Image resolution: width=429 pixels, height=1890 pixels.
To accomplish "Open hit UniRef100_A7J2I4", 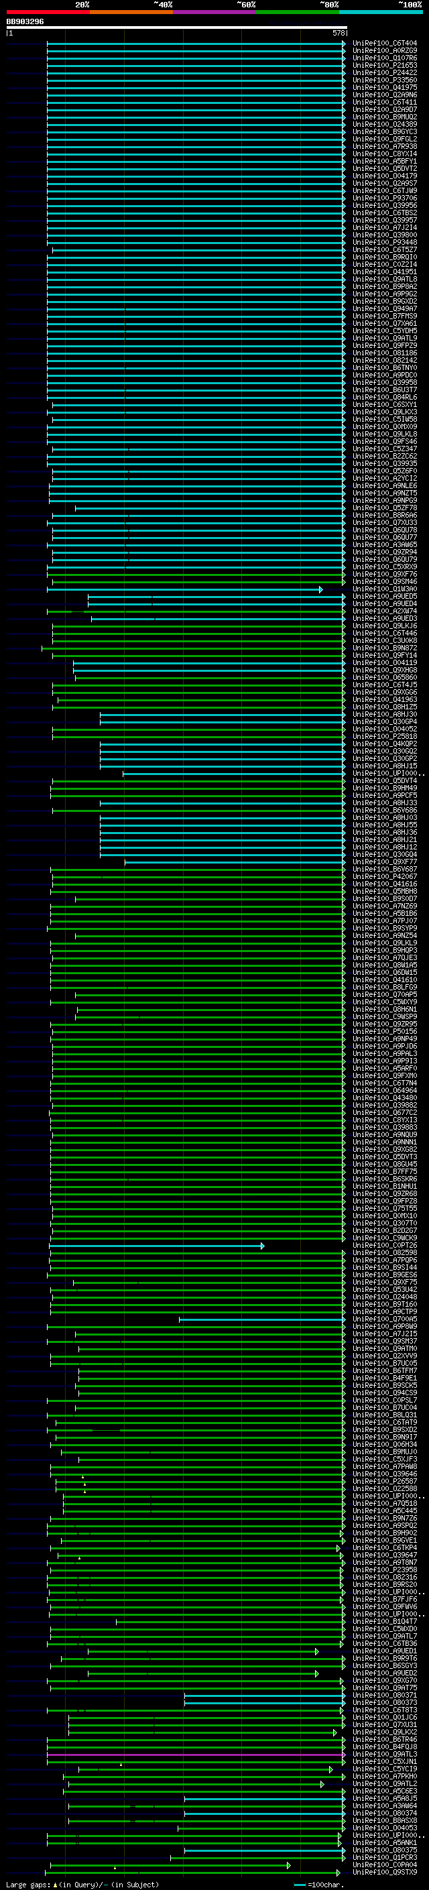I will coord(384,227).
